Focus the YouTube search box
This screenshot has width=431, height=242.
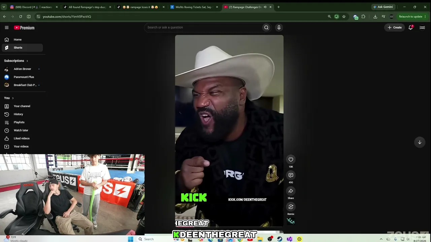coord(204,28)
